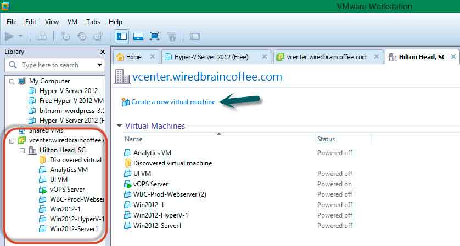
Task: Open the VM menu
Action: [x=72, y=22]
